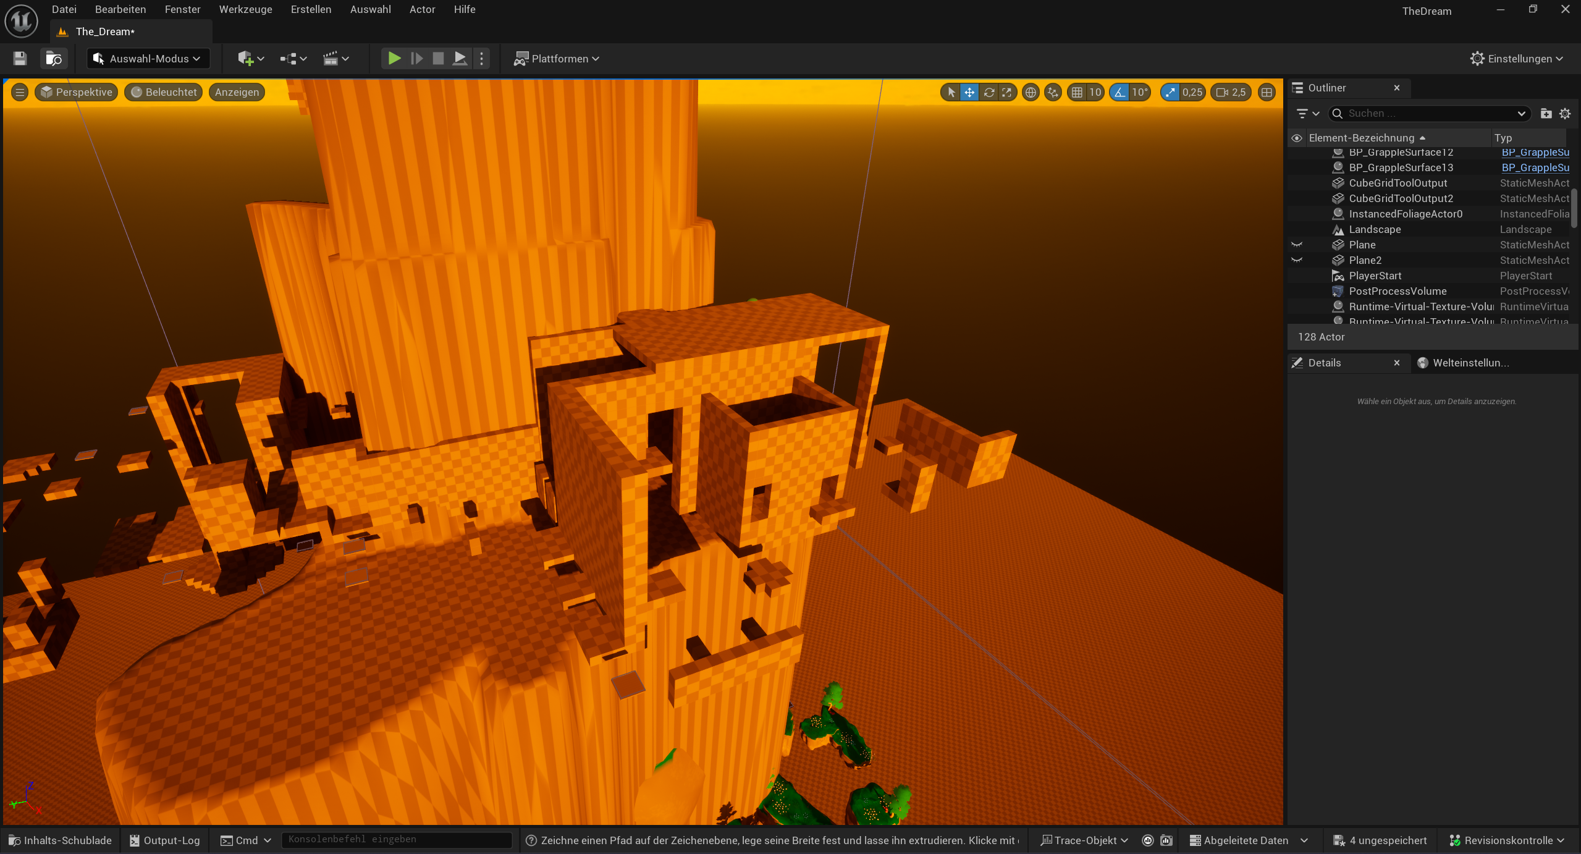Click the Konsolenbefehl eingeben console field

pyautogui.click(x=397, y=840)
